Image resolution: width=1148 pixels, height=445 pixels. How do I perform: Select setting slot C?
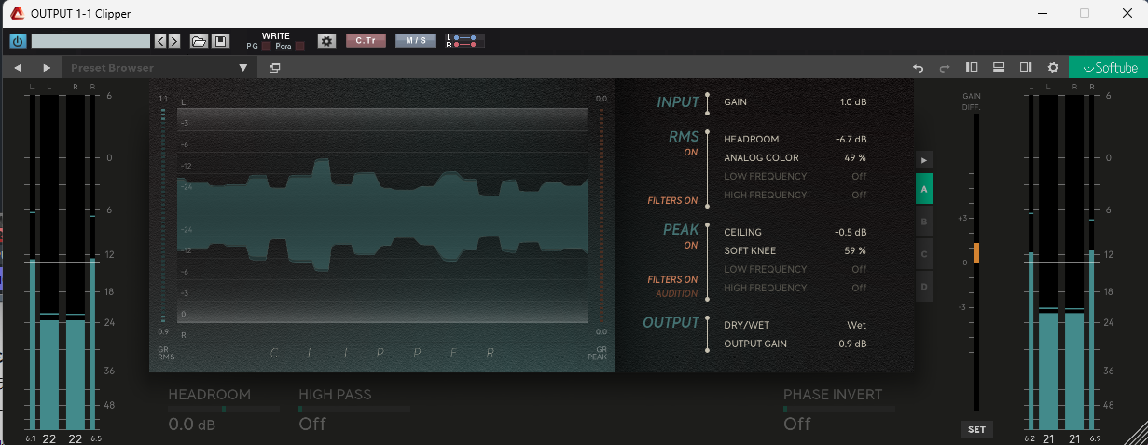924,253
